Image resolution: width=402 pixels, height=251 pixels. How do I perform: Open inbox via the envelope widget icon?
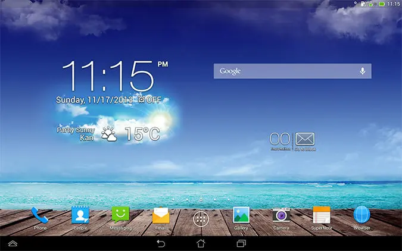point(305,139)
